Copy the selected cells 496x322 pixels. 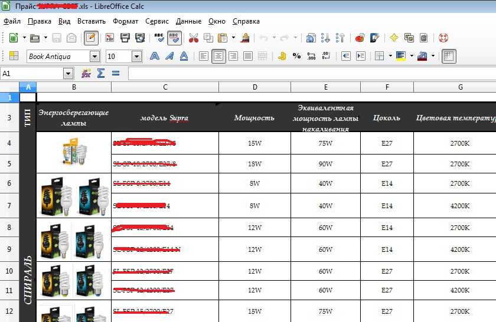coord(208,38)
